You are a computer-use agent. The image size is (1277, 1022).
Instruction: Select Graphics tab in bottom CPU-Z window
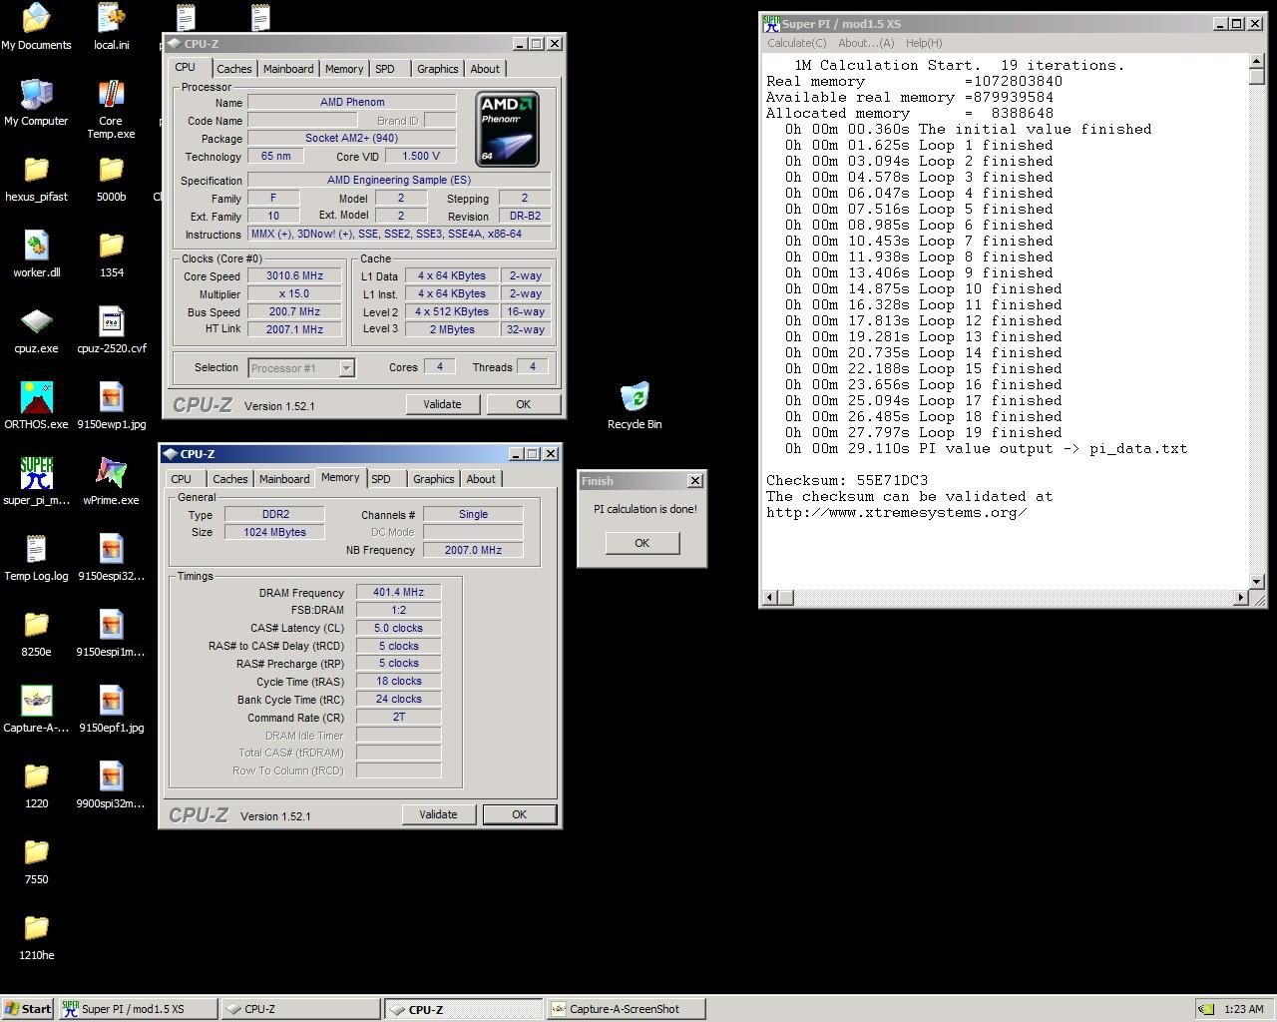[434, 479]
